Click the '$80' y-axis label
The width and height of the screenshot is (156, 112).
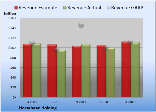pyautogui.click(x=13, y=58)
